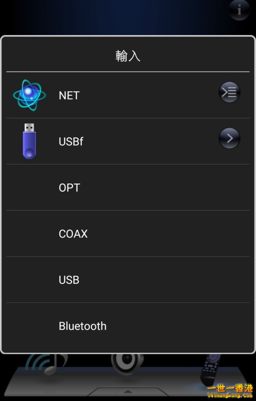Image resolution: width=256 pixels, height=401 pixels.
Task: Select NET as the input source
Action: 69,96
